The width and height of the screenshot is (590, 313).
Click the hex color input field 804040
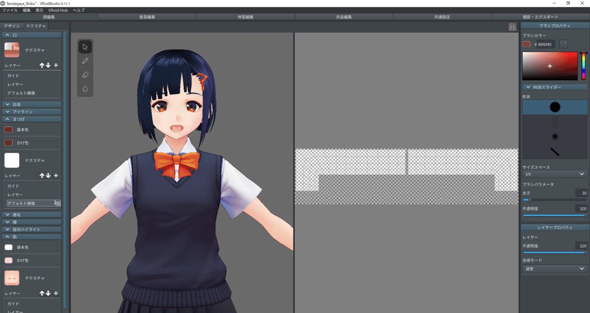(x=544, y=44)
